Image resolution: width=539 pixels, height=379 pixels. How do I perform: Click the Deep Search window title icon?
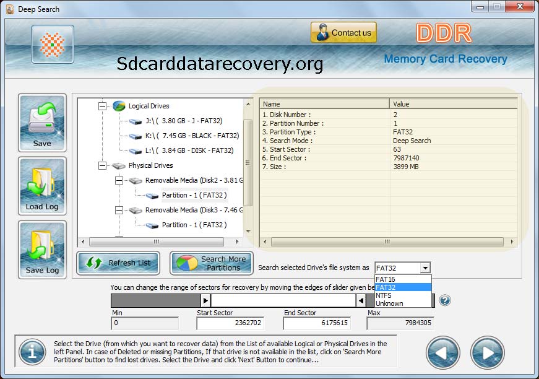(11, 9)
